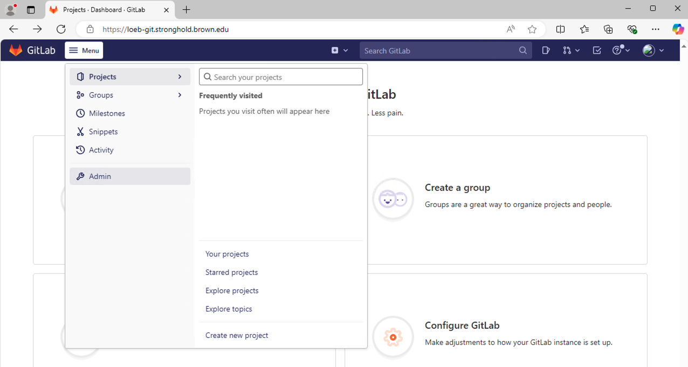The image size is (688, 367).
Task: Add page to favorites star icon
Action: coord(532,29)
